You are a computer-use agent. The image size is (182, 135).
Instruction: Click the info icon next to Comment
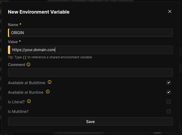click(29, 64)
